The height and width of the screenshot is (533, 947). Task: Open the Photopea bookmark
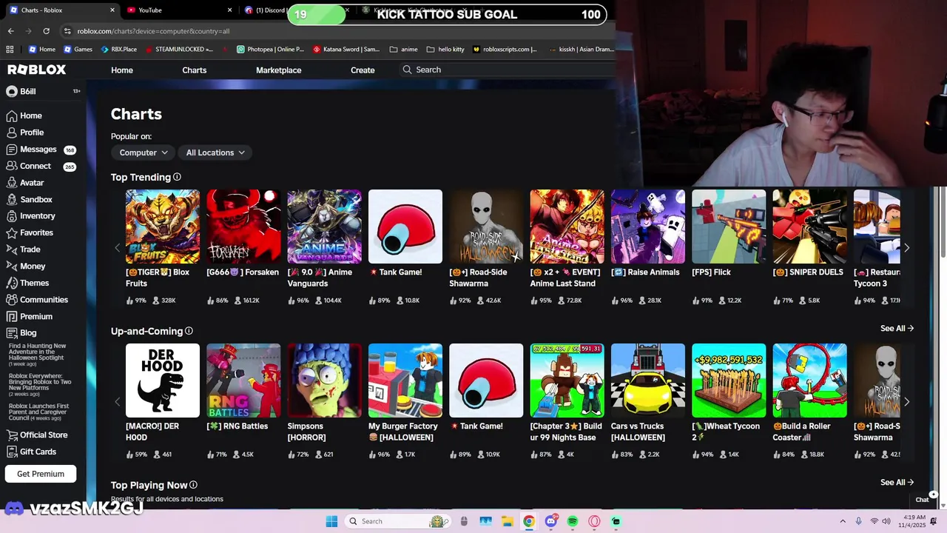pyautogui.click(x=270, y=50)
